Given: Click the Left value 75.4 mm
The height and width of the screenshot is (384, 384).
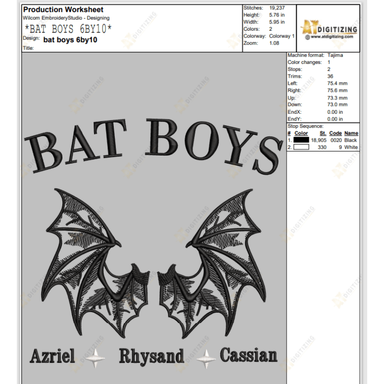Looking at the screenshot, I should [x=337, y=83].
